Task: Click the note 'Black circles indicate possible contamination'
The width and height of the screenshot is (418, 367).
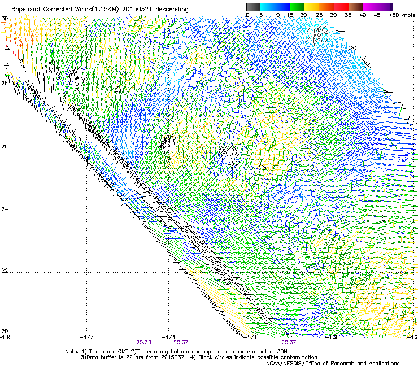Action: pos(258,357)
